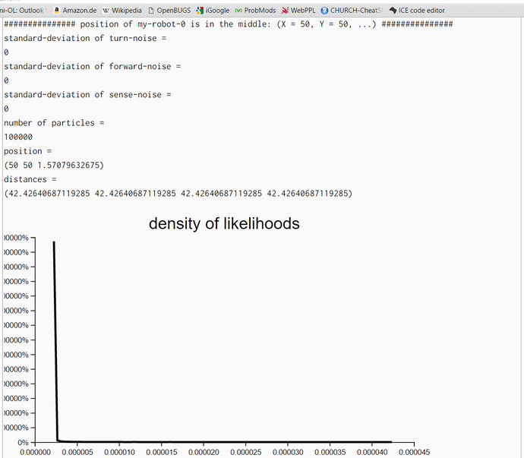Open the Wikipedia bookmark

click(122, 11)
